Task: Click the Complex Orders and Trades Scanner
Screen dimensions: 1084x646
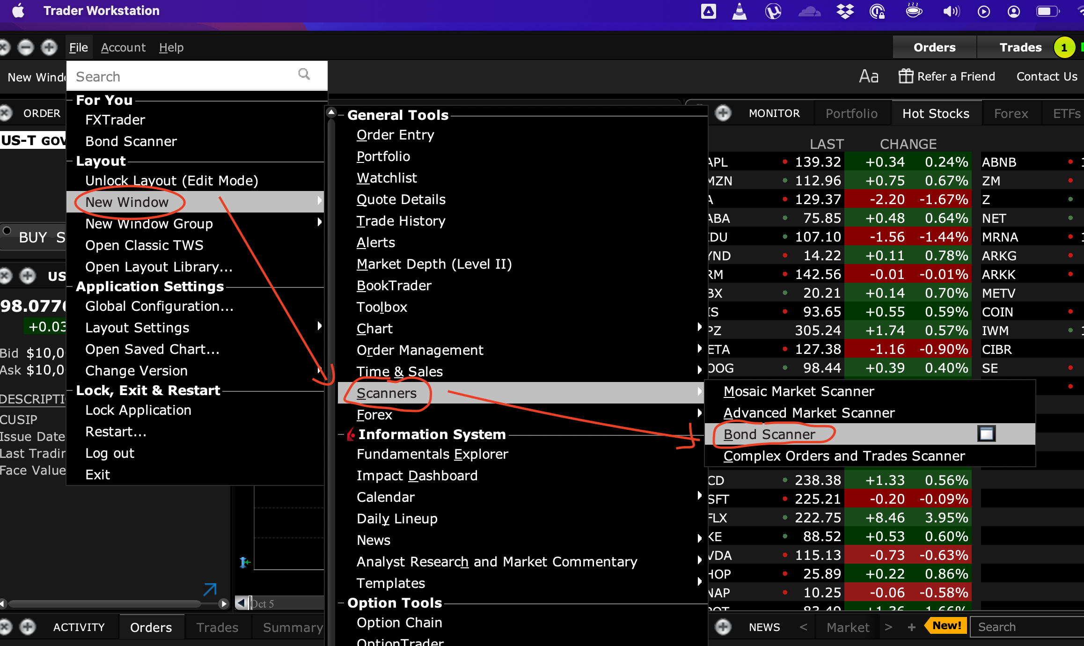Action: pyautogui.click(x=843, y=456)
